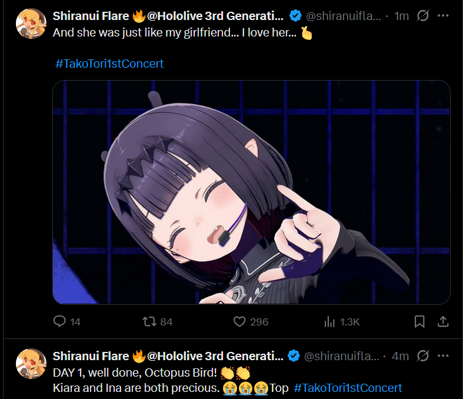This screenshot has width=463, height=399.
Task: Open Shiranui Flare avatar on first tweet
Action: 31,24
